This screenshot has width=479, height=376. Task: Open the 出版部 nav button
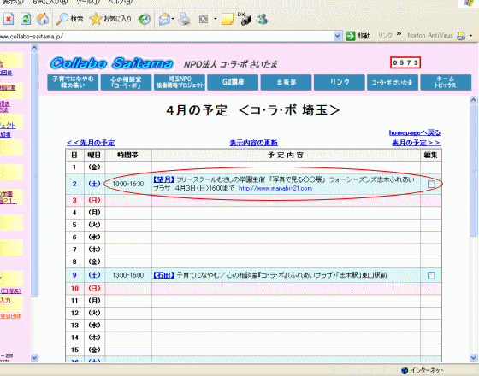point(286,82)
